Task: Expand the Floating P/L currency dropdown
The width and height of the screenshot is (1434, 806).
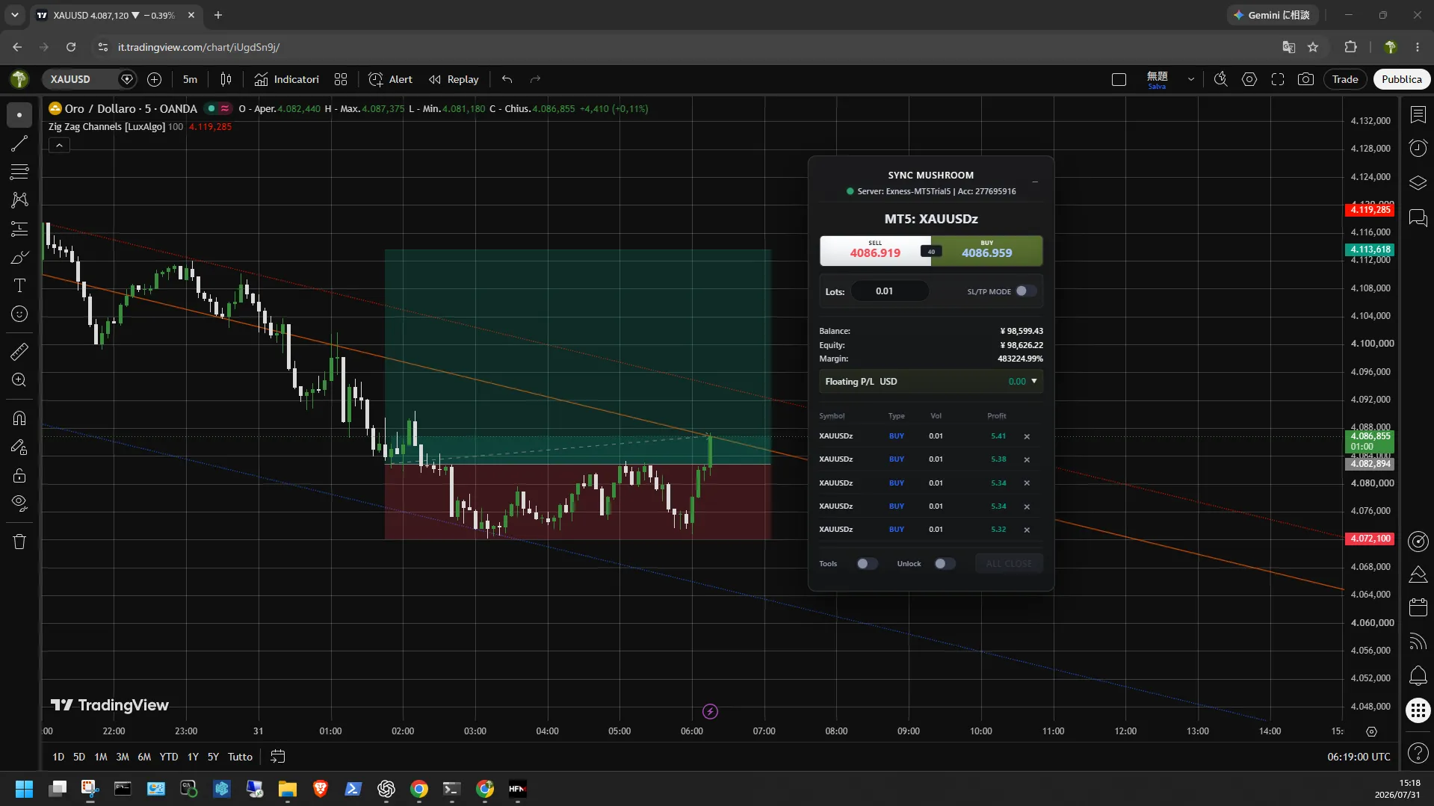Action: point(1034,381)
